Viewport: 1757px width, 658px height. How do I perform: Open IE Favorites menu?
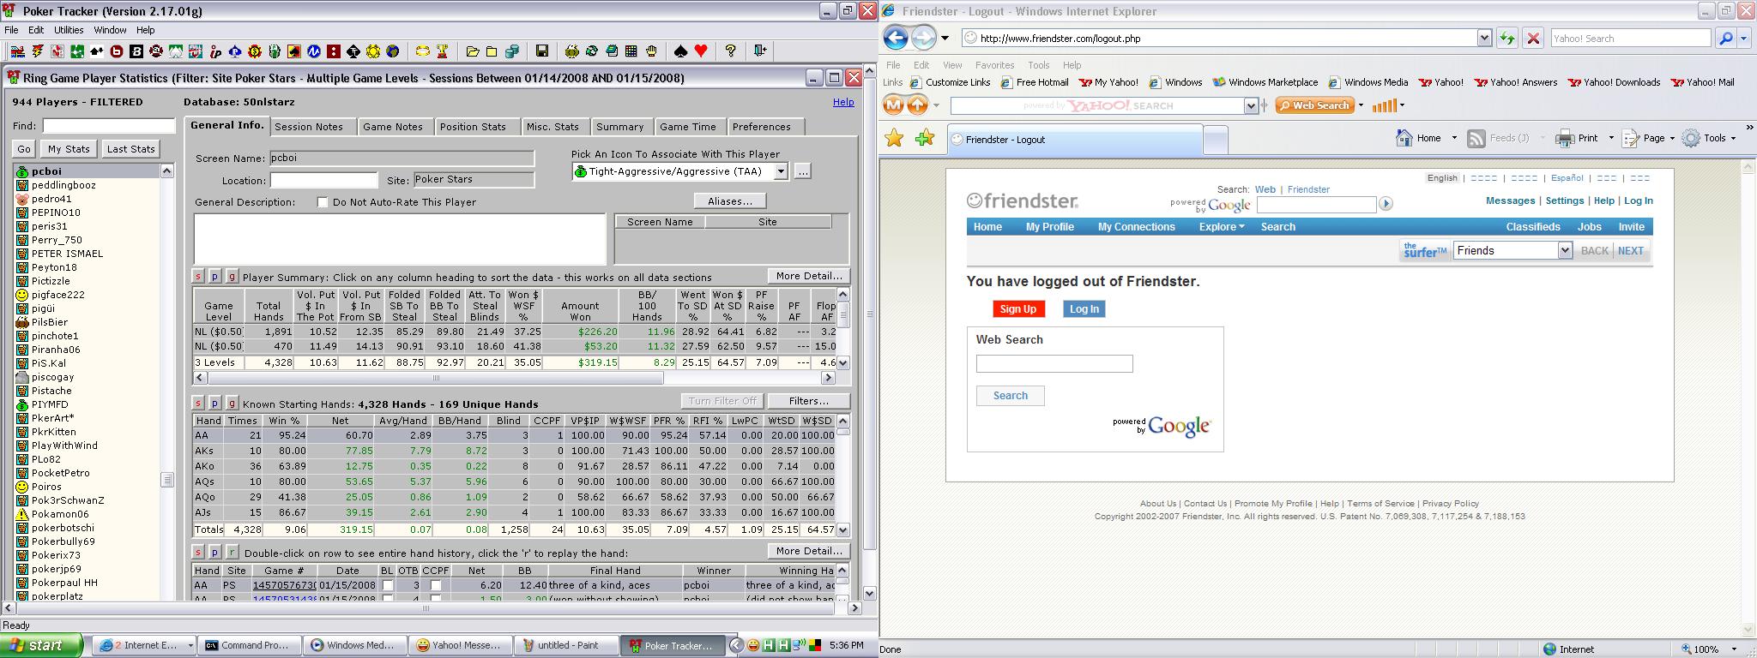(x=994, y=65)
